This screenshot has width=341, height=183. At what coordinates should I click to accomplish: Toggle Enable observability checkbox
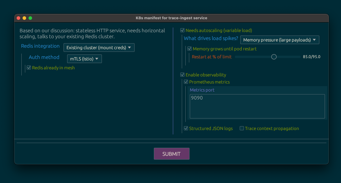(182, 75)
